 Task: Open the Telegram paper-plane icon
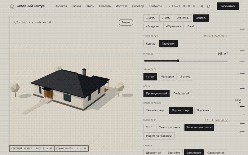pyautogui.click(x=202, y=6)
